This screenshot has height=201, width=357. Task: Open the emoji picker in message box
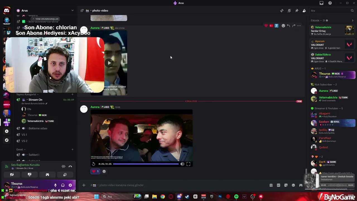pos(293,185)
